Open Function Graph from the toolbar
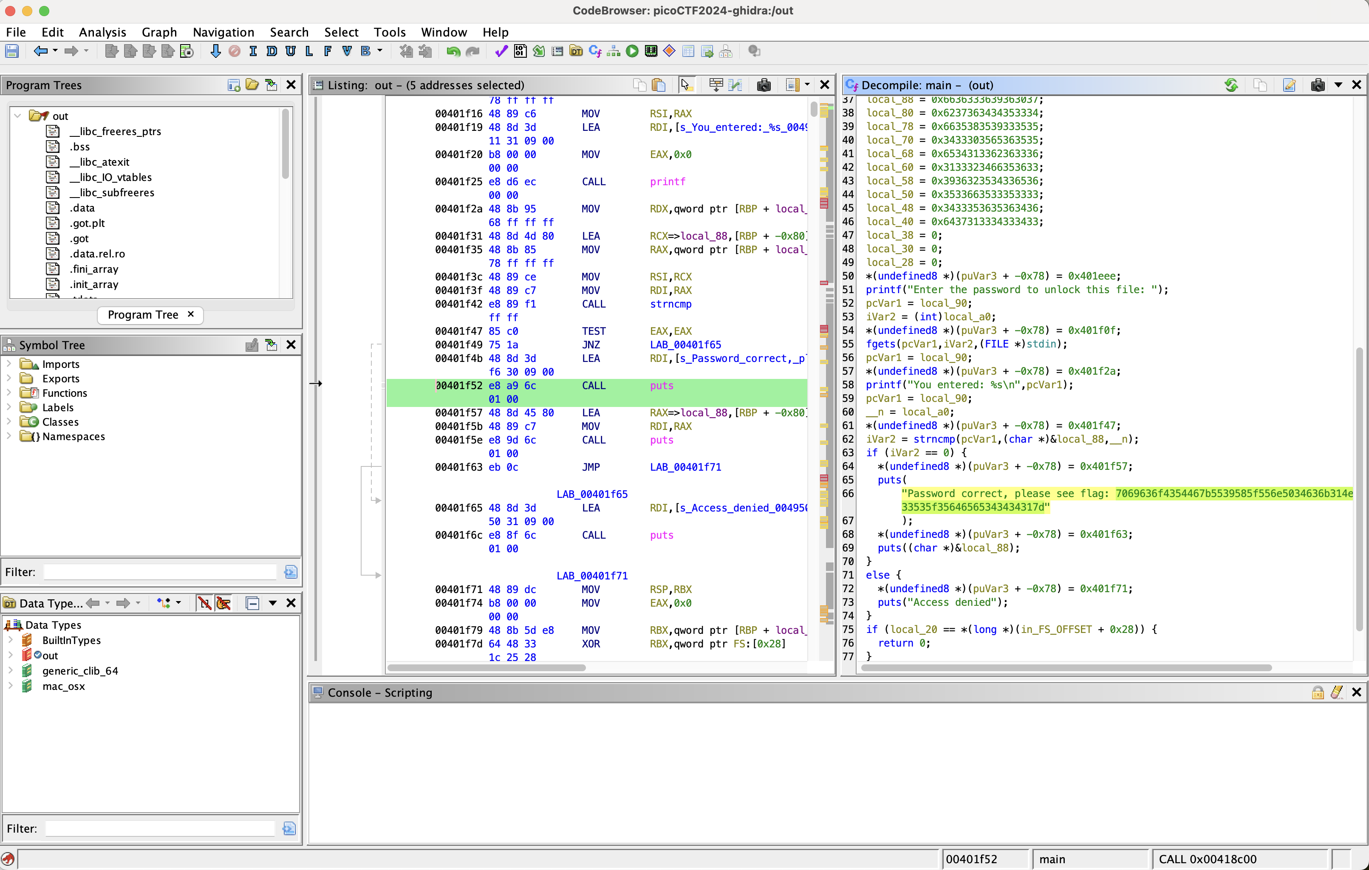1369x870 pixels. tap(614, 52)
